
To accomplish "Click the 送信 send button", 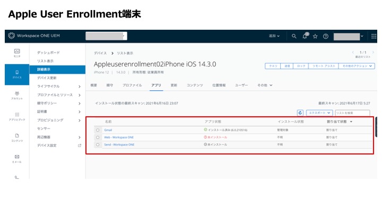I will (x=287, y=66).
